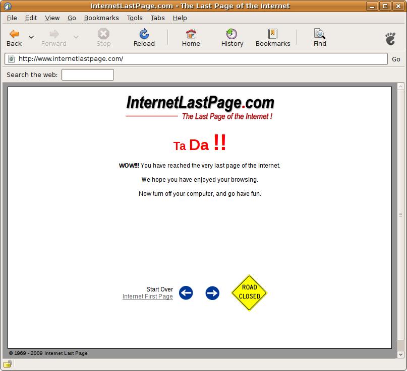Click the blue left arrow on page
The width and height of the screenshot is (407, 371).
tap(186, 293)
